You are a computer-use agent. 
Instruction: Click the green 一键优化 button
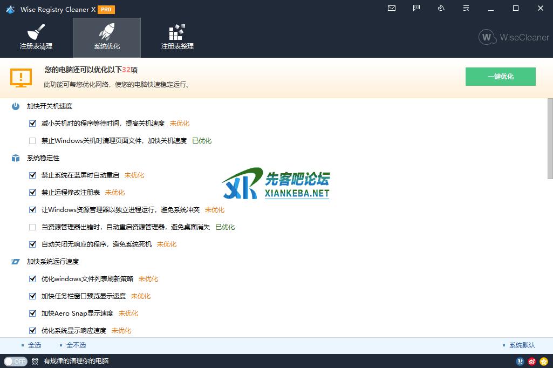point(500,77)
